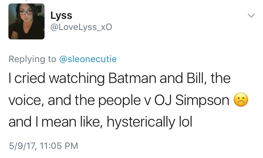Image resolution: width=263 pixels, height=158 pixels.
Task: Click the 11:05 PM time text
Action: coord(59,145)
